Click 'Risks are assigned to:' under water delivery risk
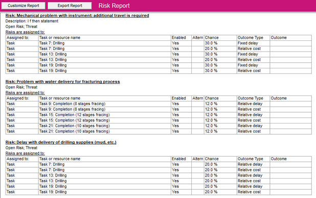This screenshot has height=198, width=316. pos(25,92)
